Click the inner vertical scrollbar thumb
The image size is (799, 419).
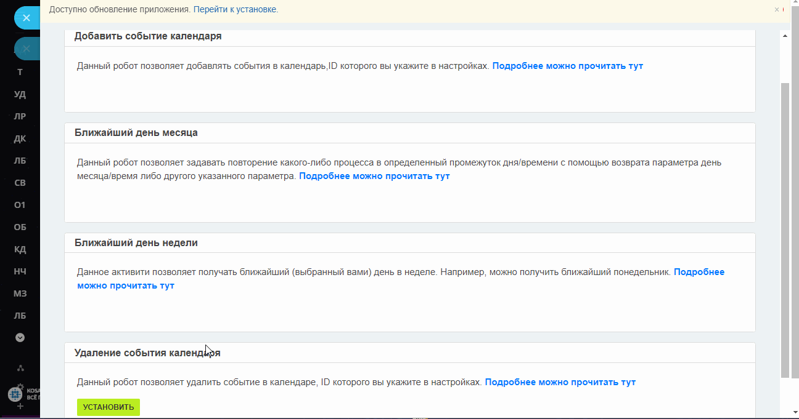785,230
